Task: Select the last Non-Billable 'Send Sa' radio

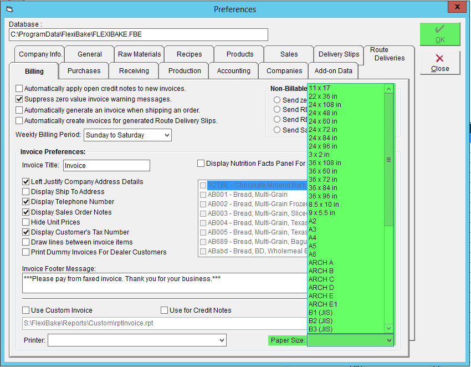Action: (277, 130)
